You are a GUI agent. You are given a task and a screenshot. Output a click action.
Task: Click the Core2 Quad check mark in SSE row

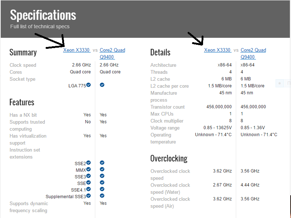102,182
